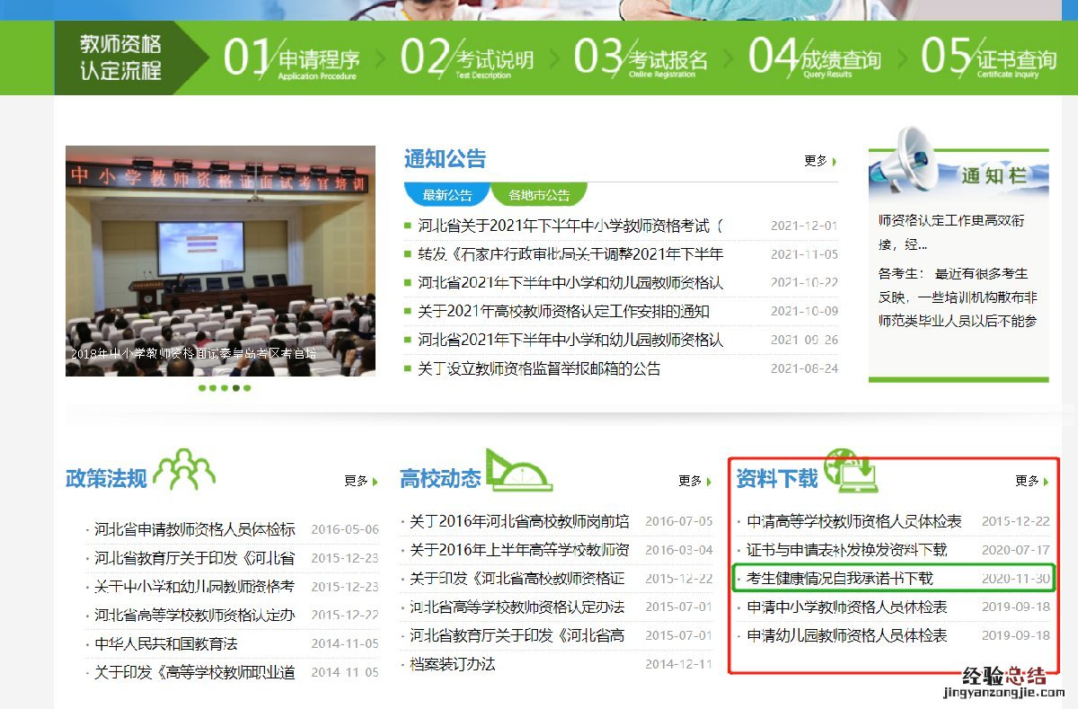This screenshot has width=1078, height=709.
Task: Open 关于中小学和幼儿园教师资格考 policy
Action: [195, 587]
